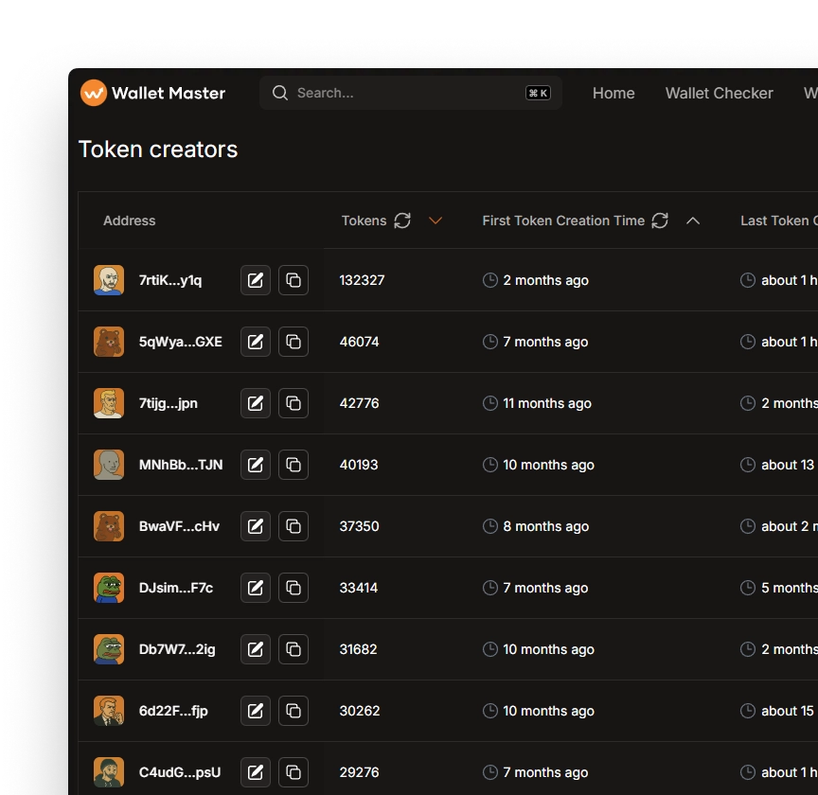This screenshot has height=795, width=818.
Task: Click the Pepe avatar for Db7W7...2ig
Action: [x=109, y=649]
